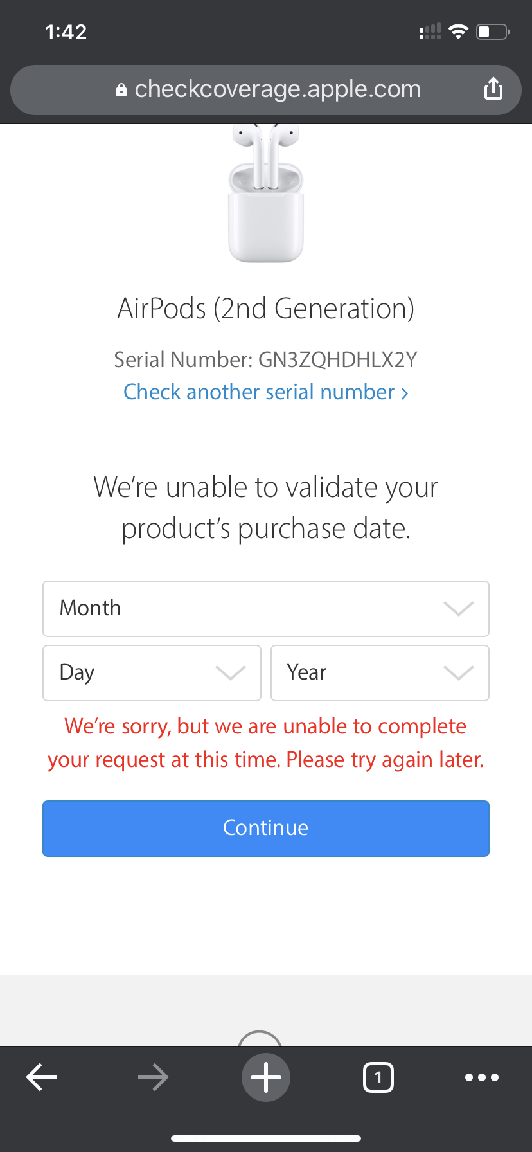Screen dimensions: 532x1152
Task: Tap the share icon in address bar
Action: click(493, 89)
